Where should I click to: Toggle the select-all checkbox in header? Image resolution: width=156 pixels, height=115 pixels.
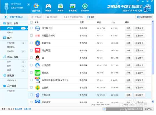31,22
